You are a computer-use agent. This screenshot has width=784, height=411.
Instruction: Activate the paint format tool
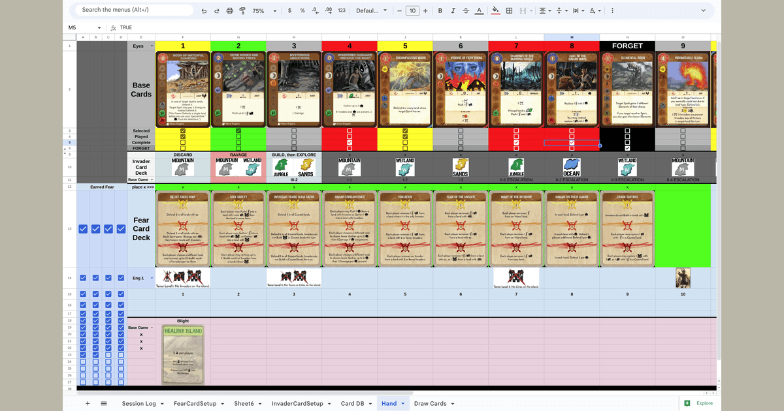(x=242, y=10)
